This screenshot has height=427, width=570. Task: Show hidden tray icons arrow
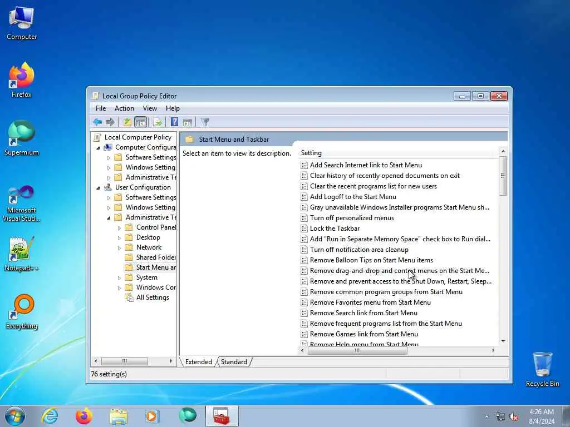point(487,417)
